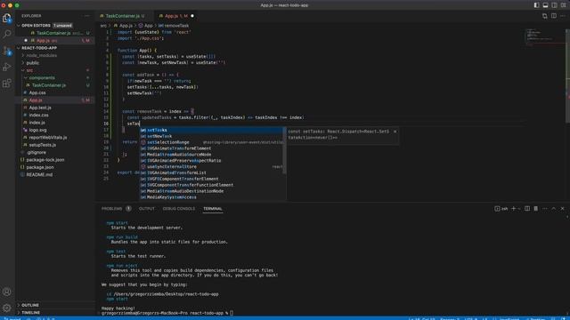Open the terminal launch profile dropdown arrow
570x320 pixels.
518,209
